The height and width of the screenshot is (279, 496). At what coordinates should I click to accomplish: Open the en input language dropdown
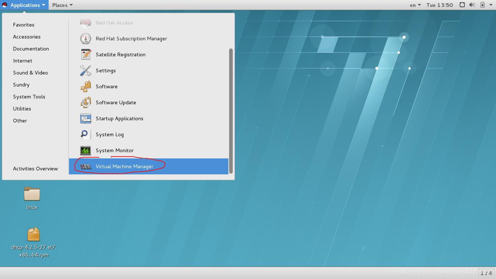click(x=415, y=5)
